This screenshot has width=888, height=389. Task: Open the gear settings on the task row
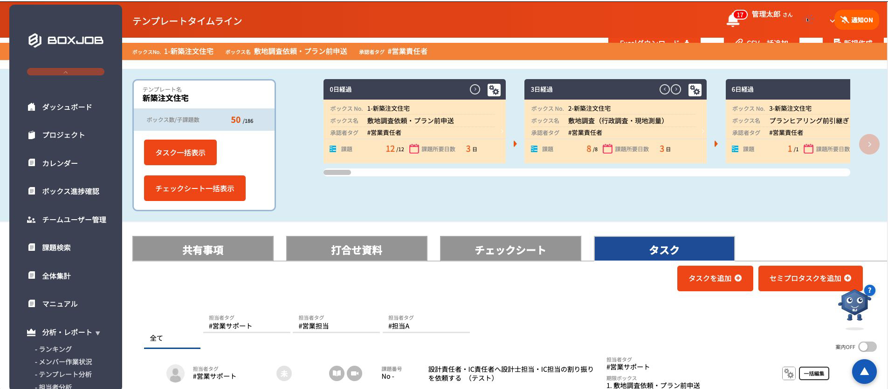pyautogui.click(x=789, y=373)
